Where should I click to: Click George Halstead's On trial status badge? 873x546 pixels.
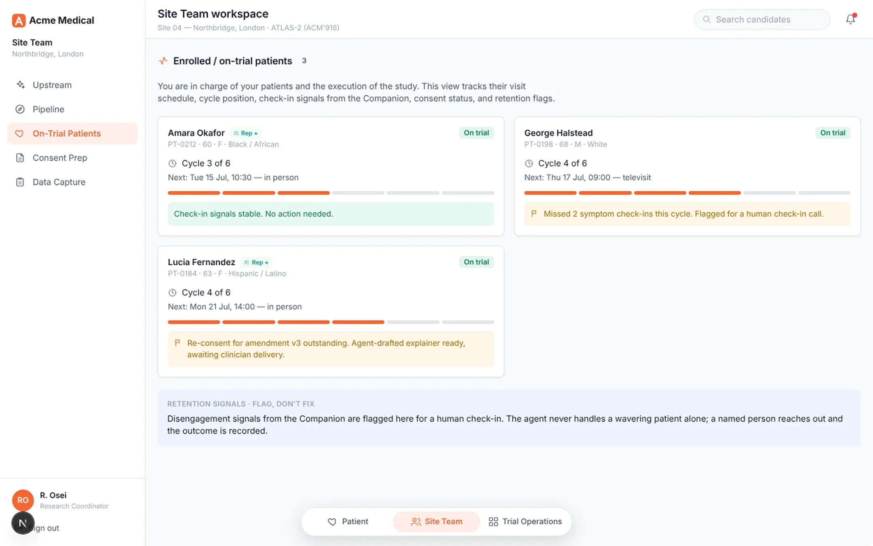(x=833, y=133)
